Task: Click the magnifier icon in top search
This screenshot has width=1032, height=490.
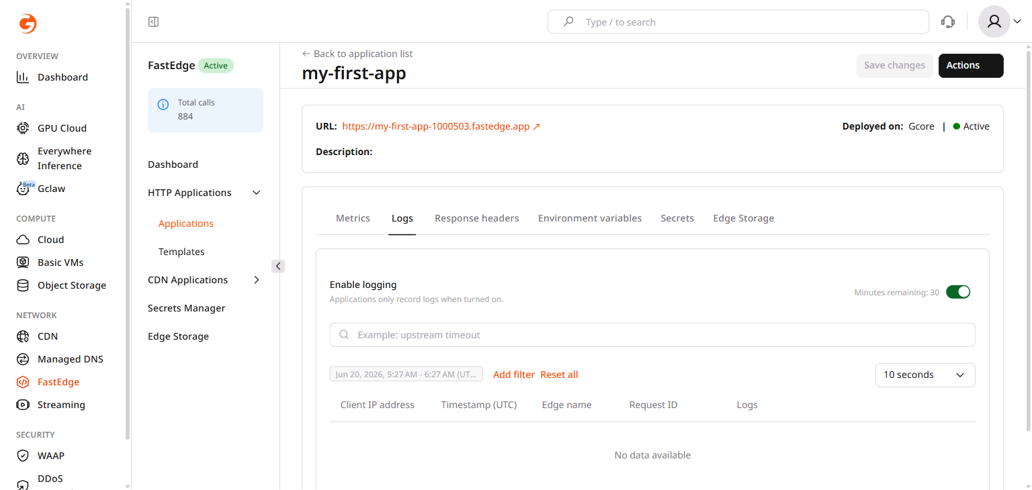Action: click(568, 21)
